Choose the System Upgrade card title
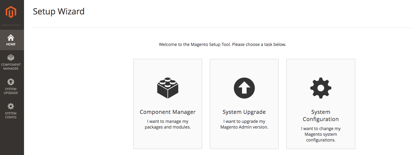This screenshot has width=414, height=155. click(244, 112)
